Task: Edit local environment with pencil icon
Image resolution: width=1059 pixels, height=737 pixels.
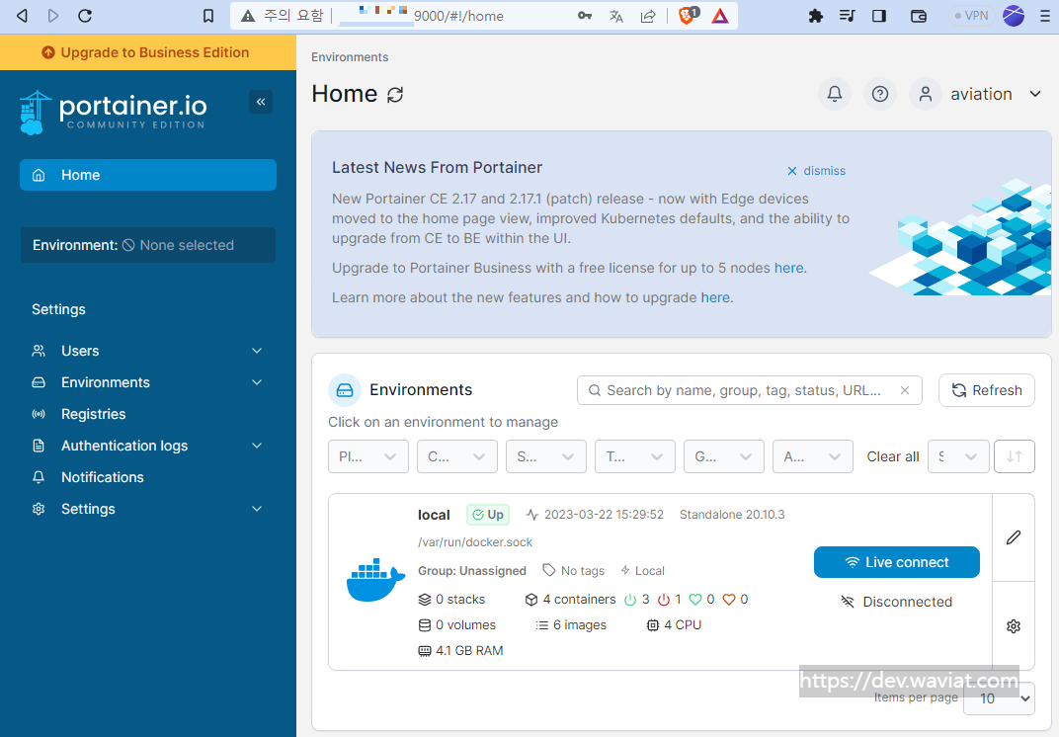Action: pos(1014,537)
